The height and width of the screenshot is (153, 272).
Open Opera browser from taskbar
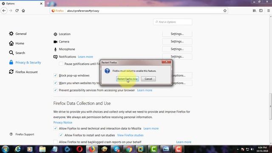(79, 149)
